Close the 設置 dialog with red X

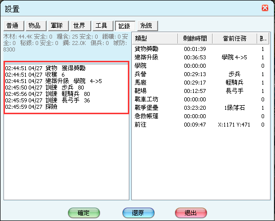(265, 8)
